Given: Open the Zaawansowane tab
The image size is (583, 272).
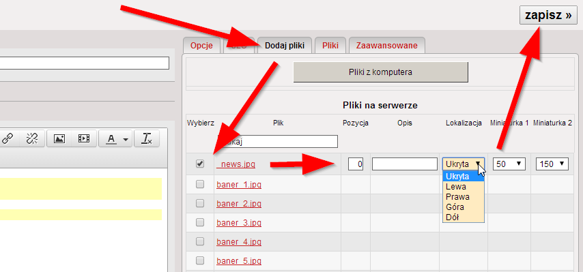Looking at the screenshot, I should pyautogui.click(x=386, y=46).
